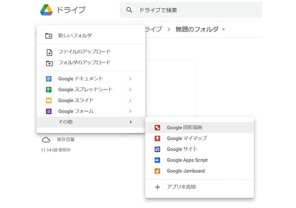Viewport: 296px width, 208px height.
Task: Click the 11.14 GB 使用中 text
Action: [x=56, y=150]
